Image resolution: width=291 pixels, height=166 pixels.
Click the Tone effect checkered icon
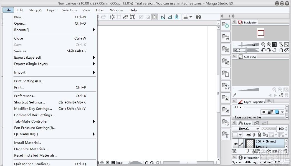pyautogui.click(x=270, y=112)
